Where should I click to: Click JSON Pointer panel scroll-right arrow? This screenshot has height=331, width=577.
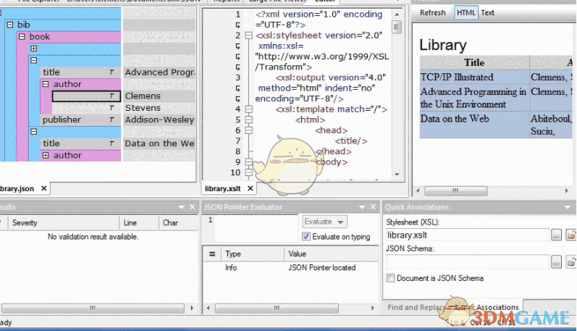373,308
